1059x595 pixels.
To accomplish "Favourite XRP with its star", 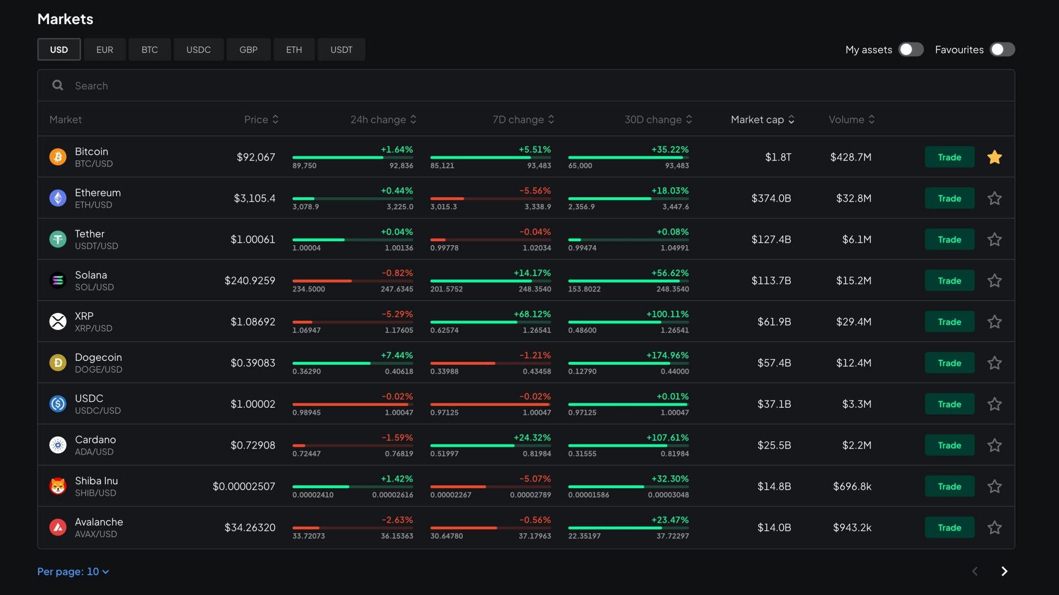I will 994,322.
